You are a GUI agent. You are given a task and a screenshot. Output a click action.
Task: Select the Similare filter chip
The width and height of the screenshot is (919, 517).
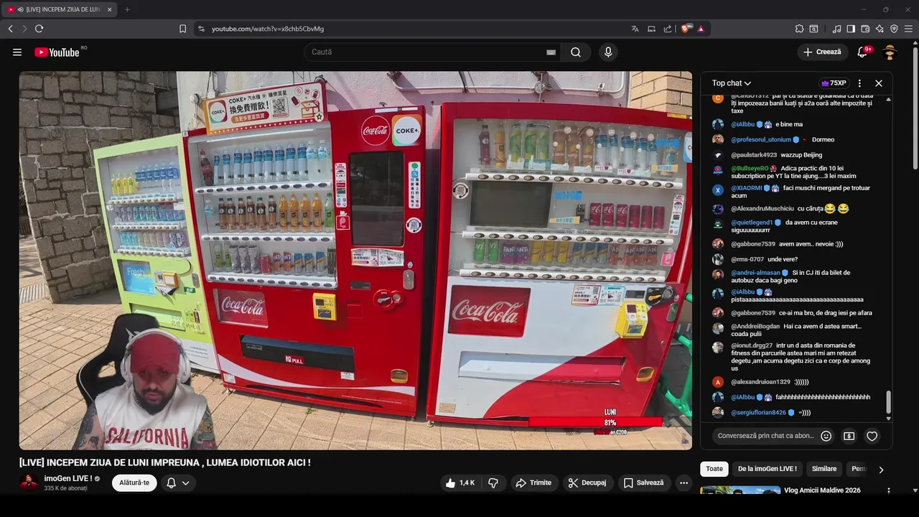(x=824, y=469)
